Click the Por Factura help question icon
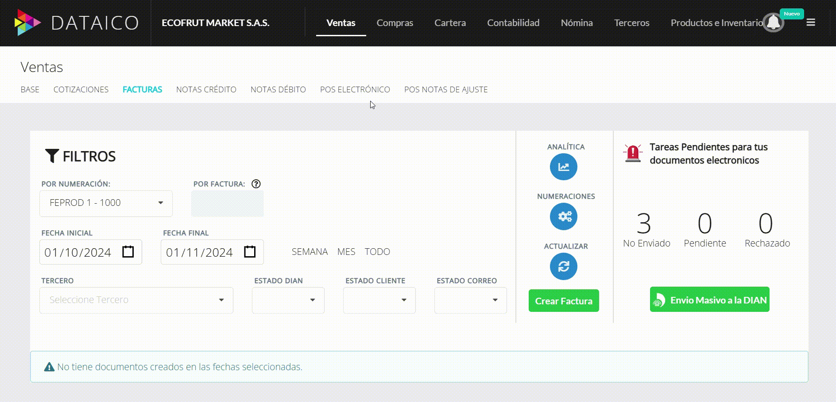The height and width of the screenshot is (402, 836). coord(256,184)
